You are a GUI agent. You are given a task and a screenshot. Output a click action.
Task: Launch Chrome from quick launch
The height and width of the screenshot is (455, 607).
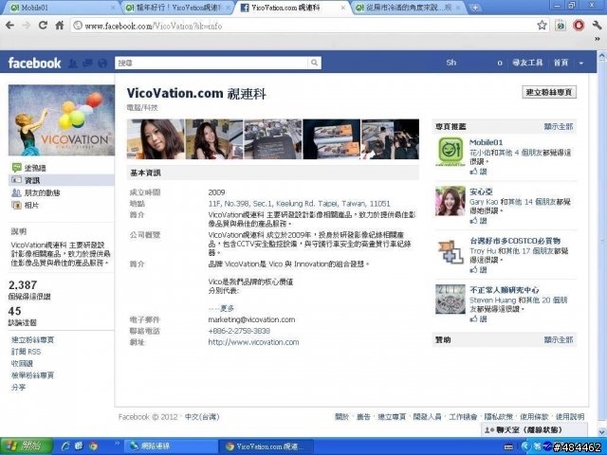[93, 446]
